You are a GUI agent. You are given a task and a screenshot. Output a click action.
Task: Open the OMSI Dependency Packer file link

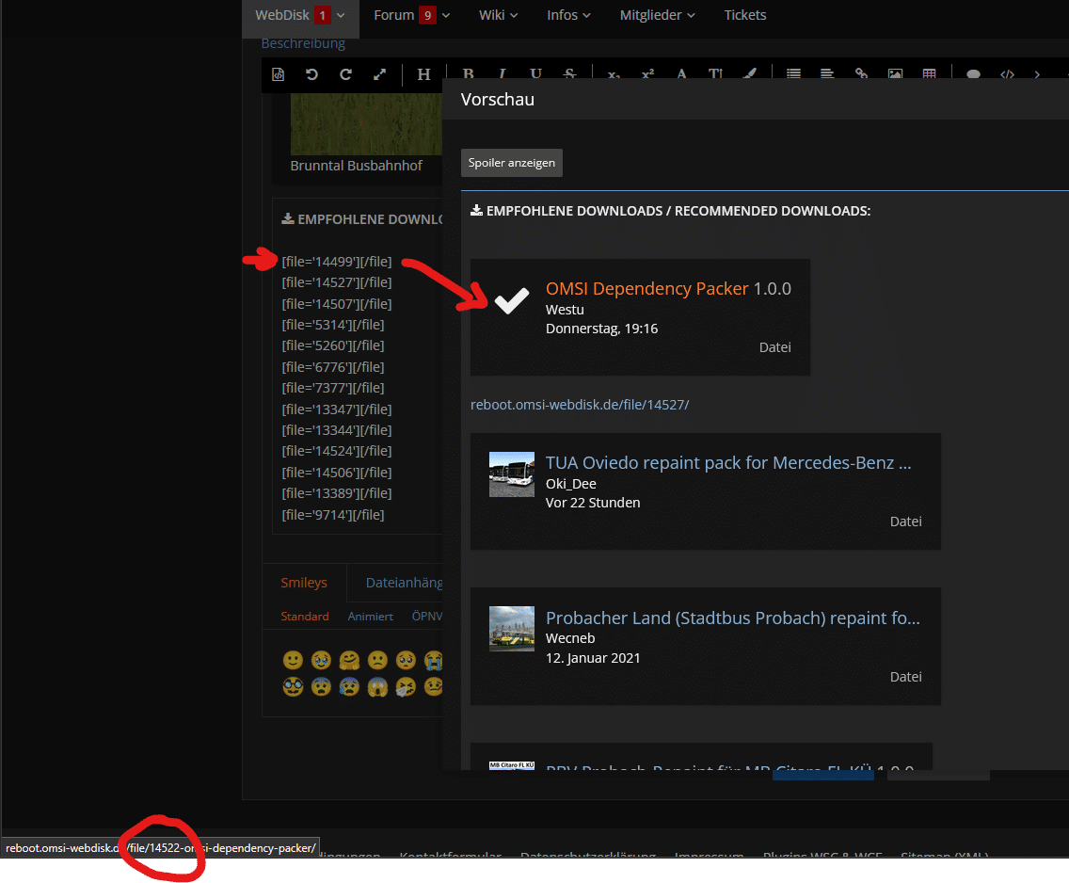click(646, 289)
